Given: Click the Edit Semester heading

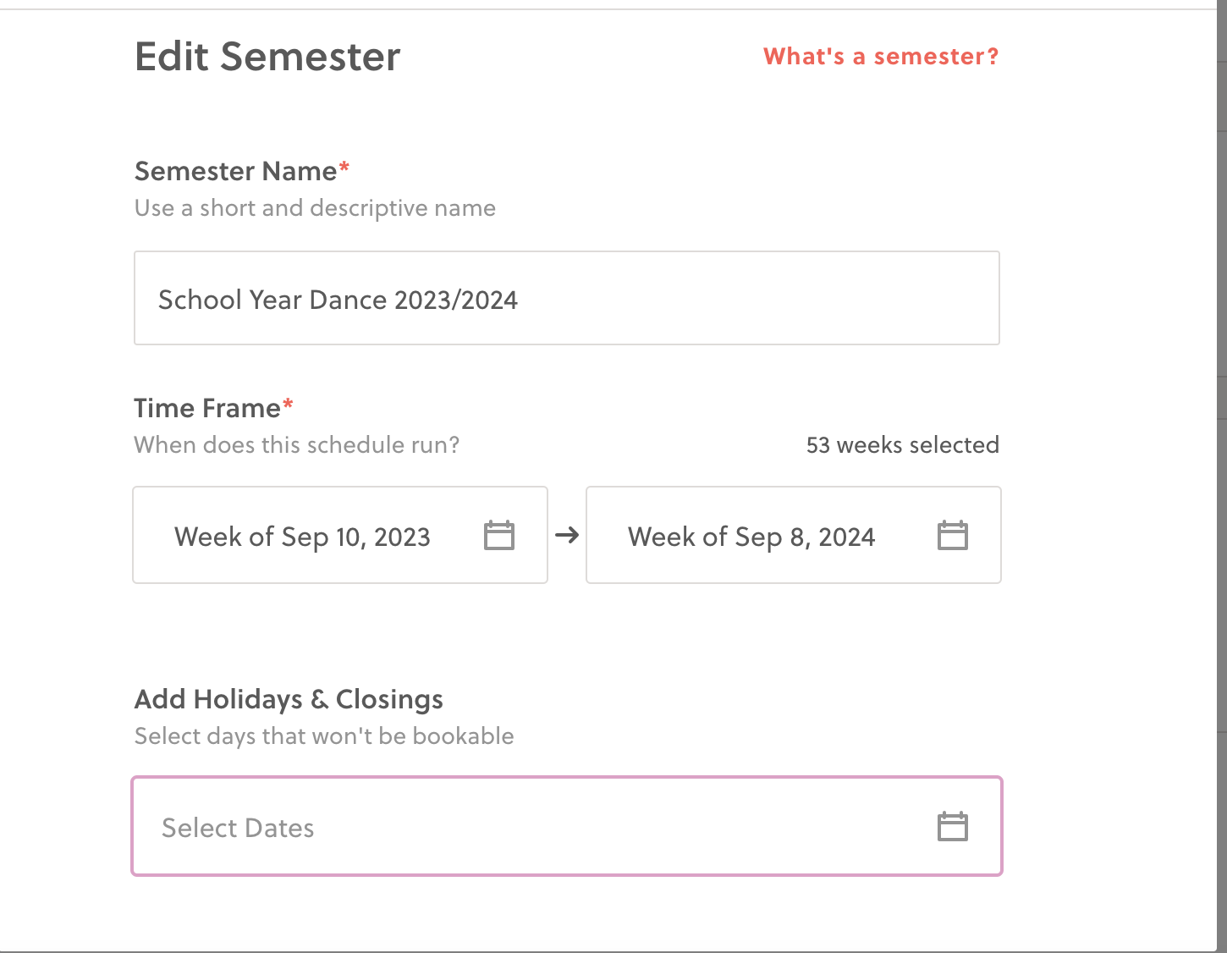Looking at the screenshot, I should pos(267,58).
